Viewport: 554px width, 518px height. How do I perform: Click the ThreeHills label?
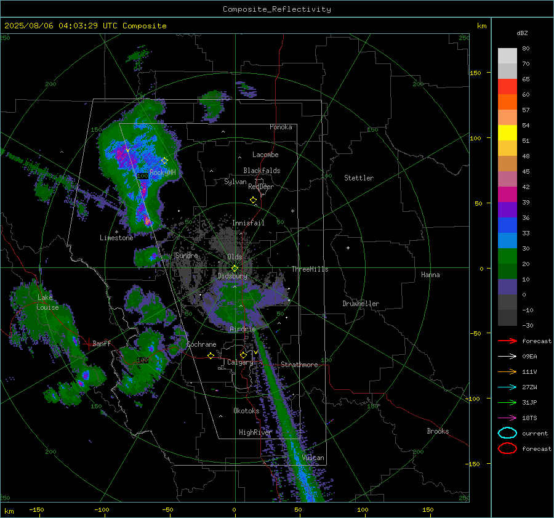tap(310, 269)
